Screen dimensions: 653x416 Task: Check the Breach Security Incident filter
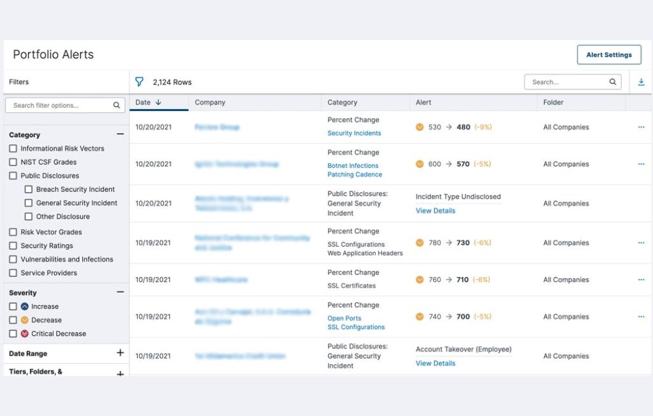(28, 189)
